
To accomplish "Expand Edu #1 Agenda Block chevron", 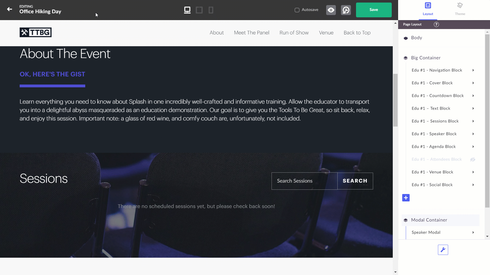I will pos(473,147).
